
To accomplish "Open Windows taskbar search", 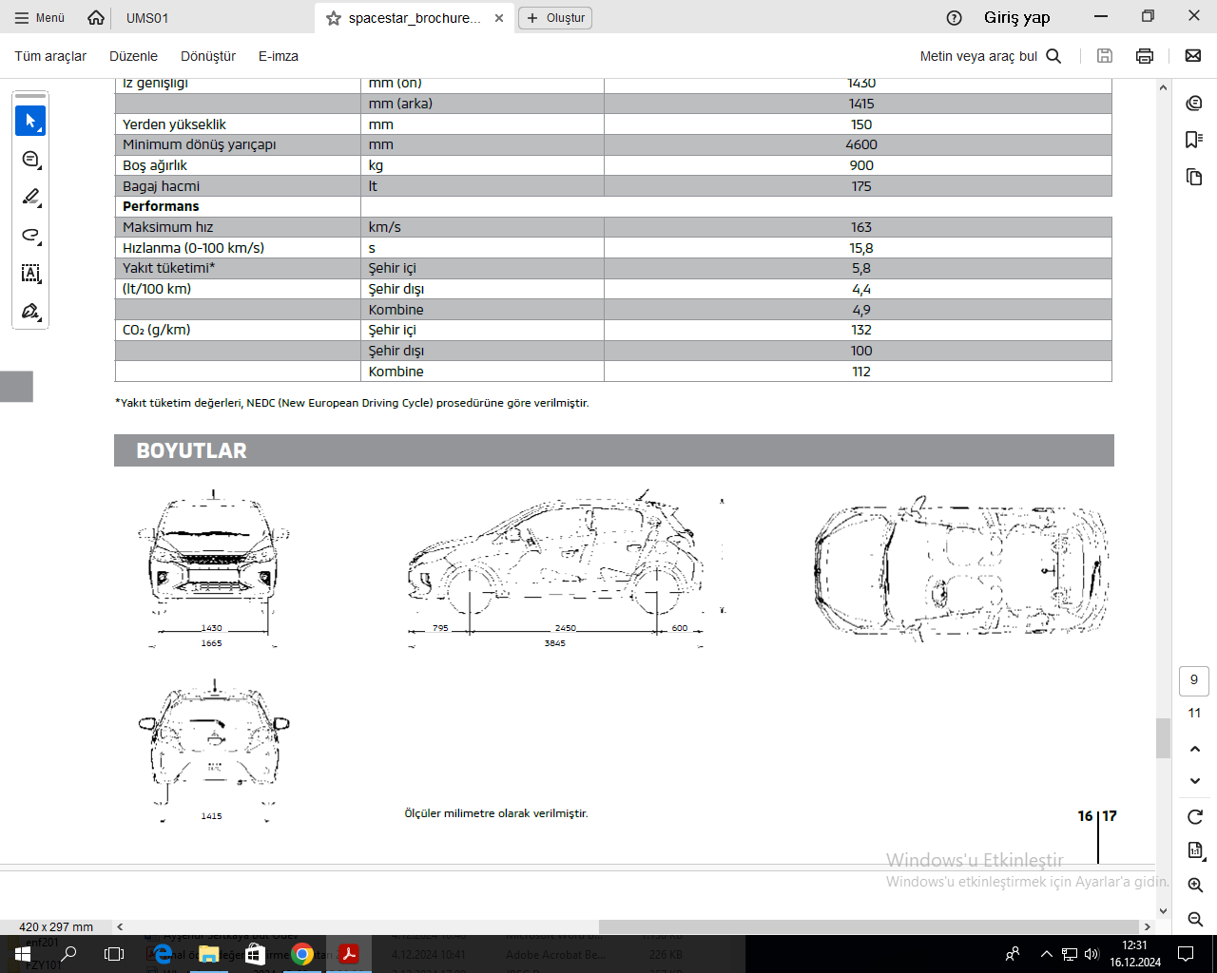I will coord(68,954).
